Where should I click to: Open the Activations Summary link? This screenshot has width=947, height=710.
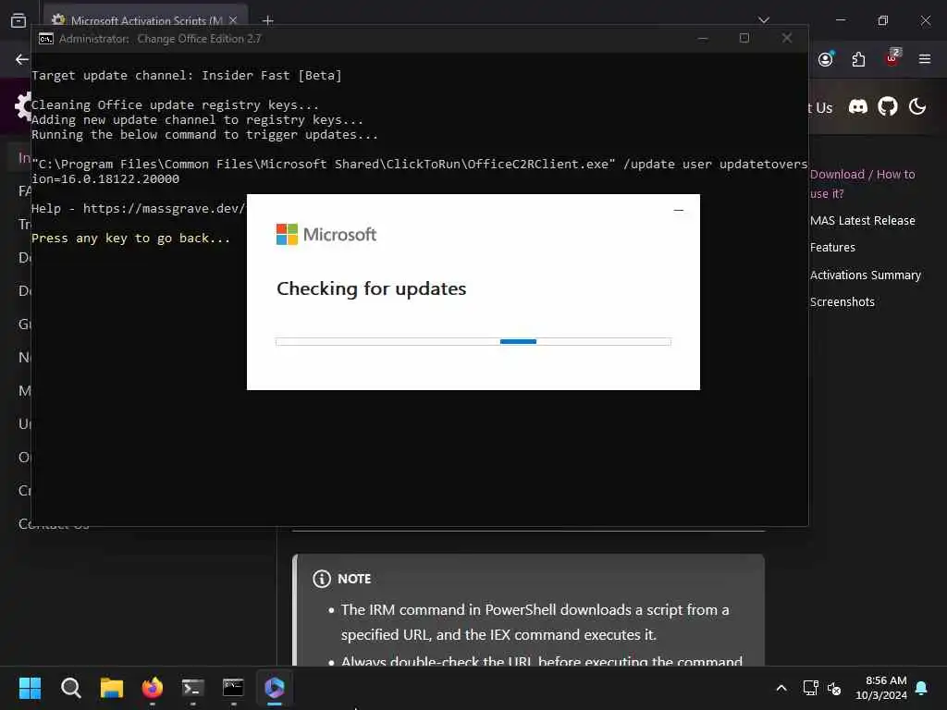865,275
